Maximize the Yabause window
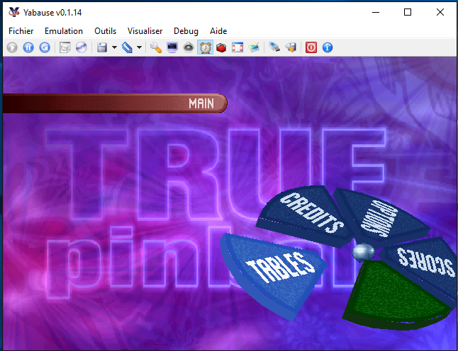 click(x=408, y=12)
